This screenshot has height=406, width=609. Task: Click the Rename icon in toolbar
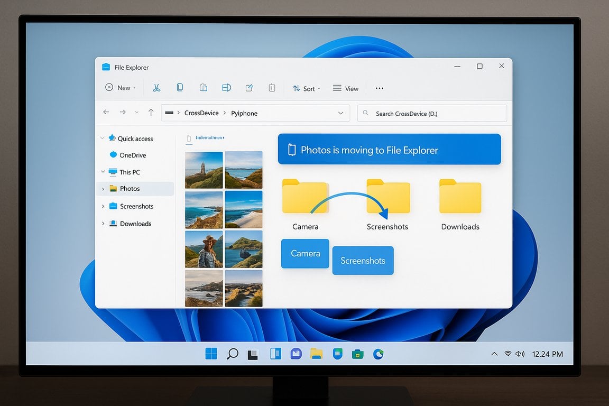[226, 87]
